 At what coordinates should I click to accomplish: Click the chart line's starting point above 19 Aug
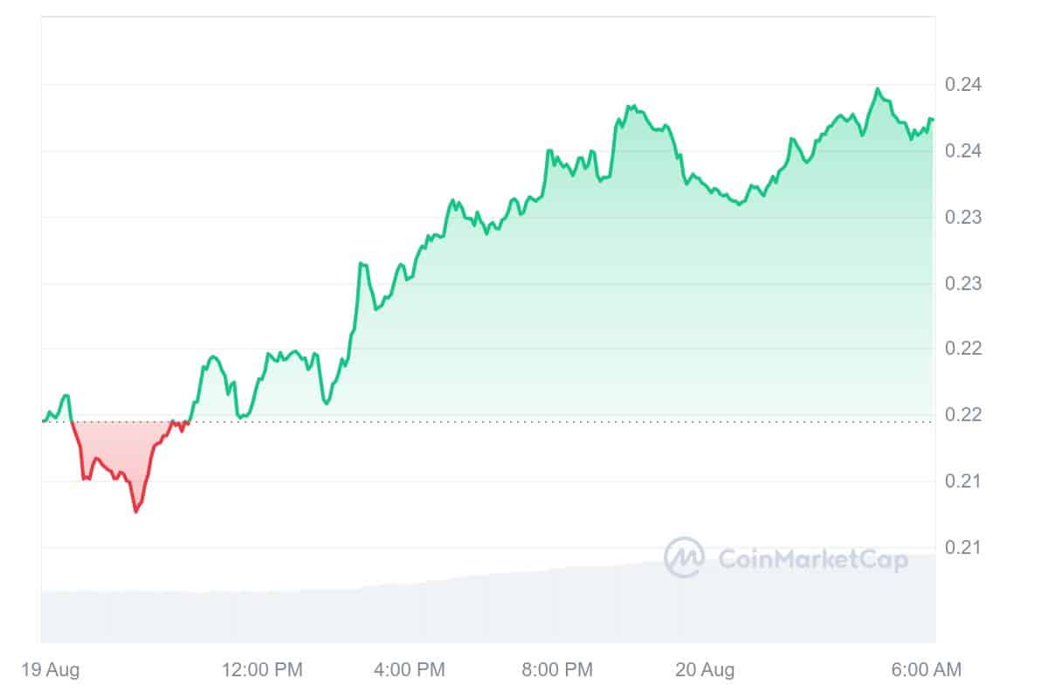[43, 421]
